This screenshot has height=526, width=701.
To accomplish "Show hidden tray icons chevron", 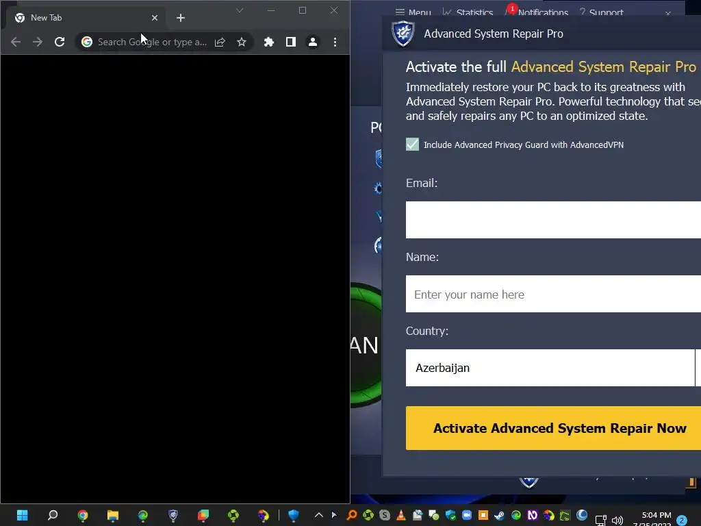I will pos(319,515).
